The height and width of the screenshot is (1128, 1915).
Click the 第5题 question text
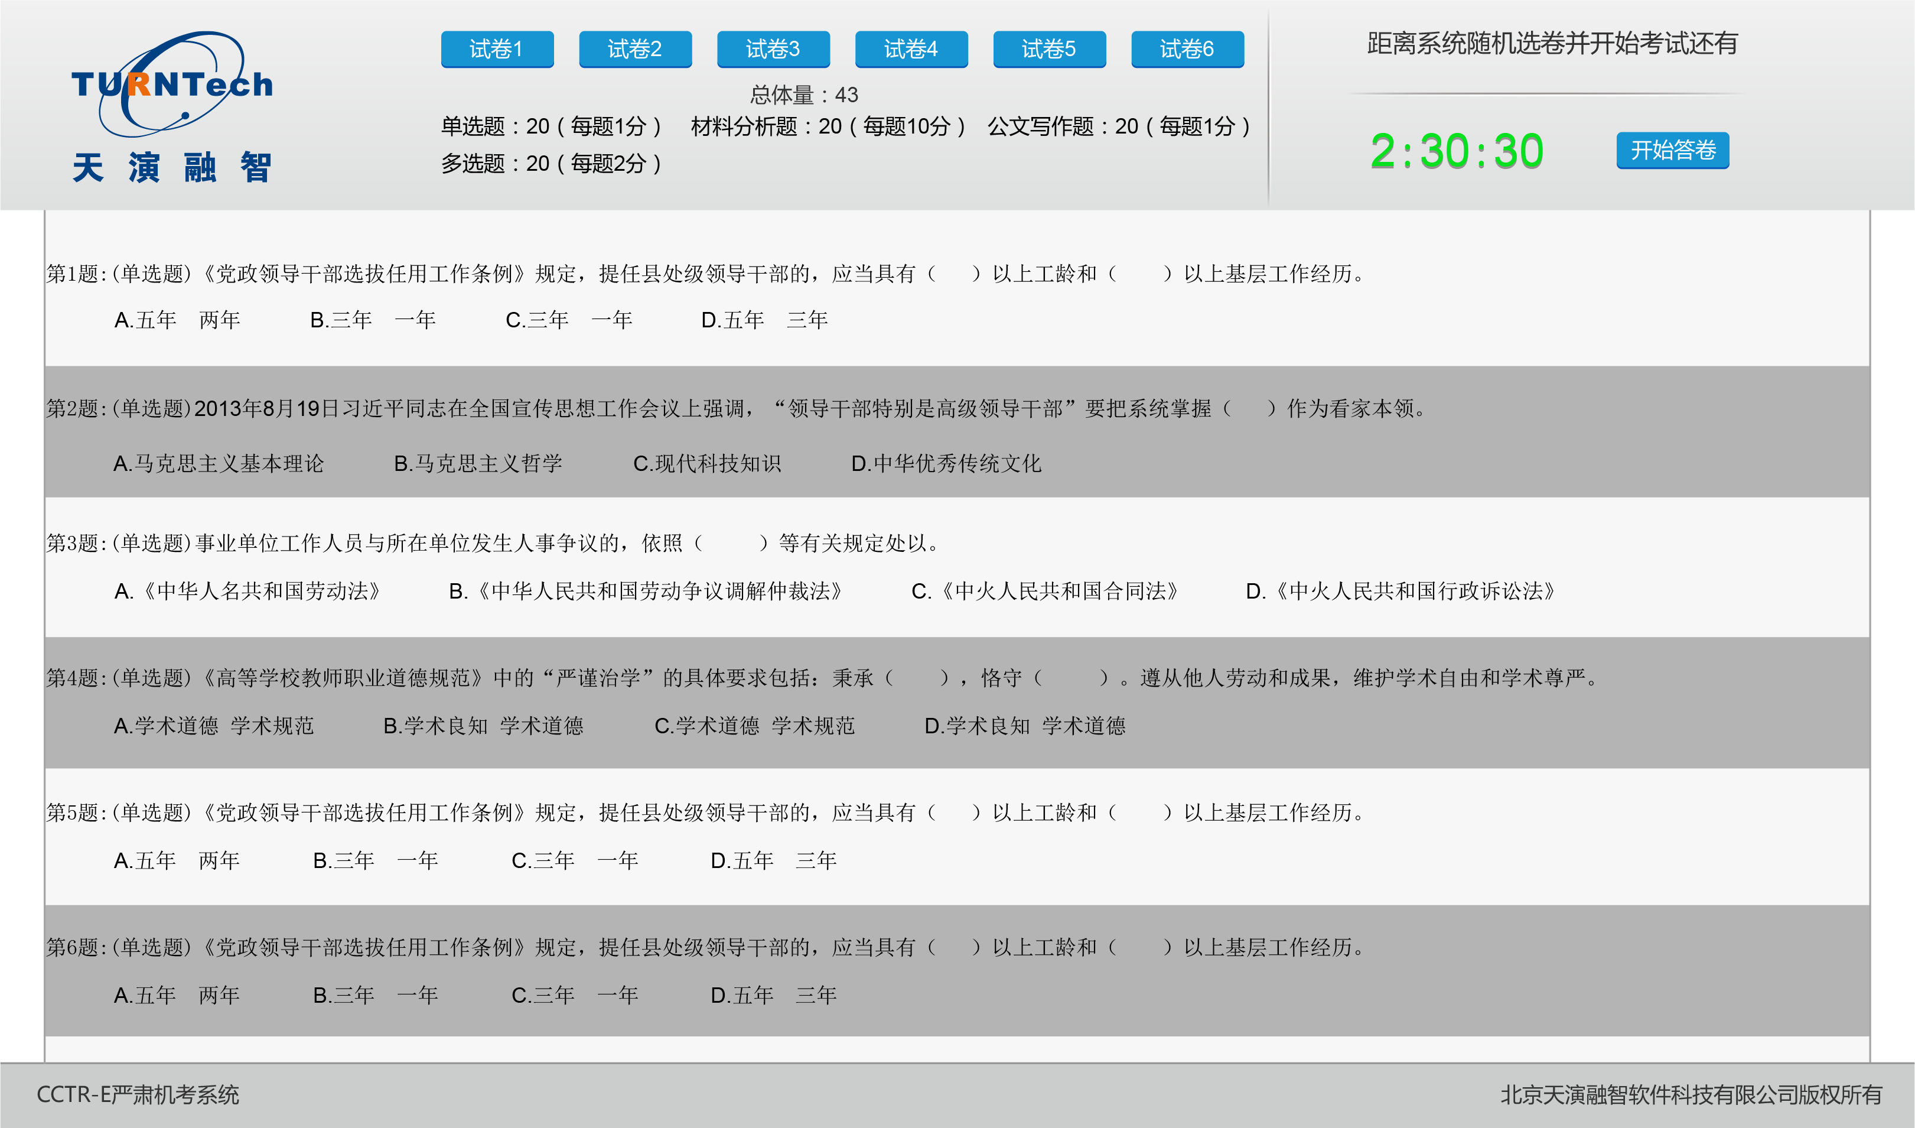pos(706,812)
